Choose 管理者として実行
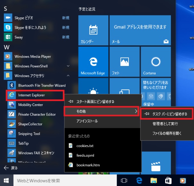Screen dimensions: 194x186 [x=167, y=124]
